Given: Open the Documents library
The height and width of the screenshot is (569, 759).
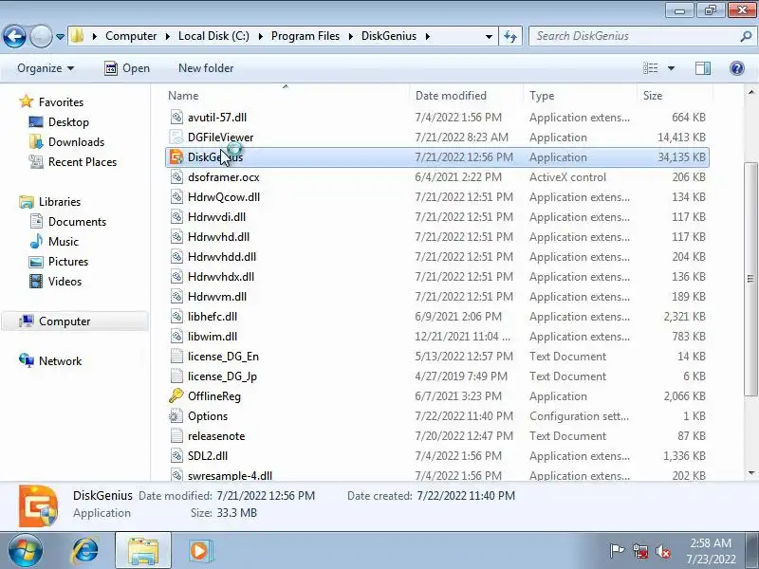Looking at the screenshot, I should point(67,222).
